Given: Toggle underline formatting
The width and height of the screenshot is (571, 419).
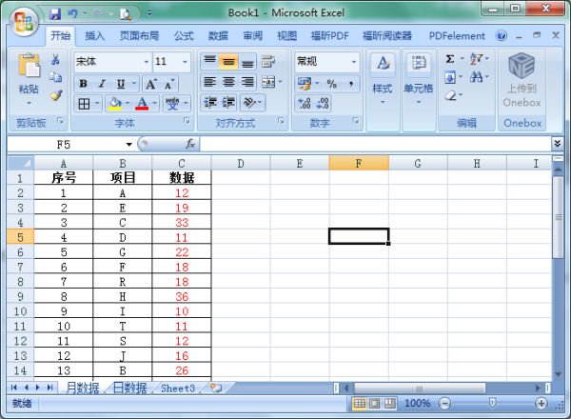Looking at the screenshot, I should [x=121, y=84].
